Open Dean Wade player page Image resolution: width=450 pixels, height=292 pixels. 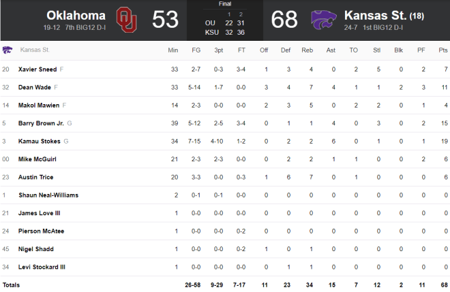point(35,87)
